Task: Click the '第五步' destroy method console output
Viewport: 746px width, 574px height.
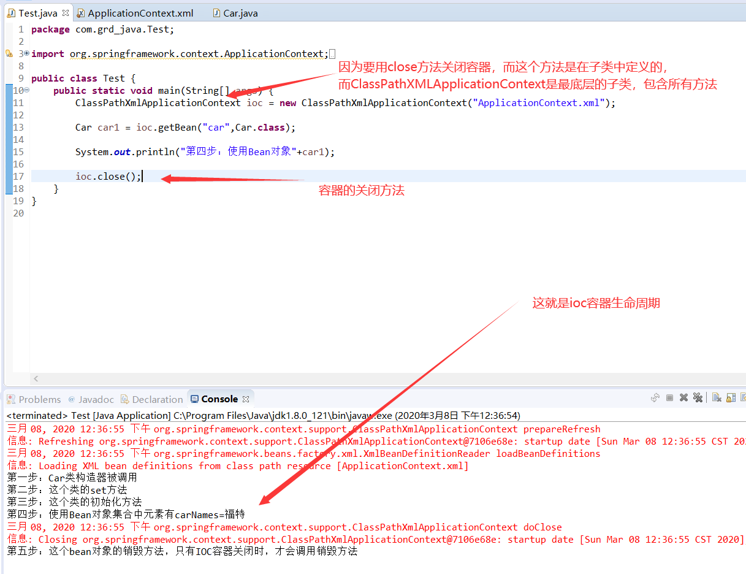Action: click(x=182, y=551)
